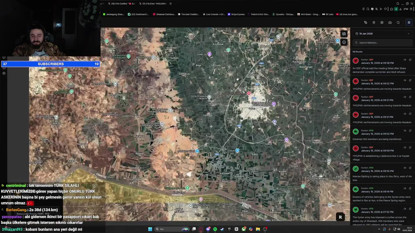The width and height of the screenshot is (415, 233).
Task: Take a map snapshot with camera icon
Action: [x=390, y=23]
